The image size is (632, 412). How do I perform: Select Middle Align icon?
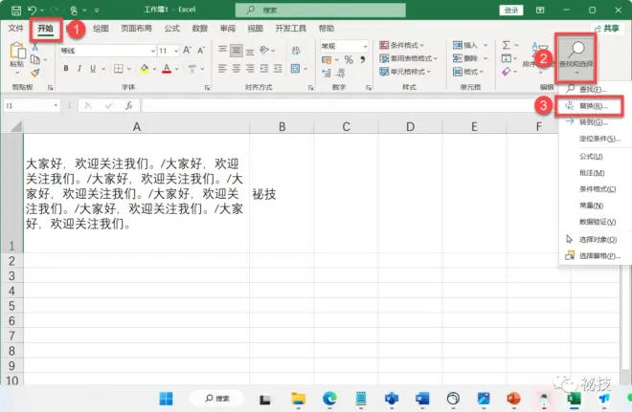(237, 51)
